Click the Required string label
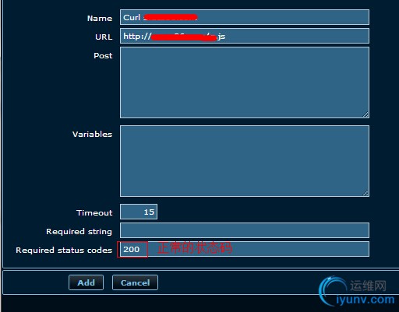The height and width of the screenshot is (312, 399). pyautogui.click(x=79, y=231)
